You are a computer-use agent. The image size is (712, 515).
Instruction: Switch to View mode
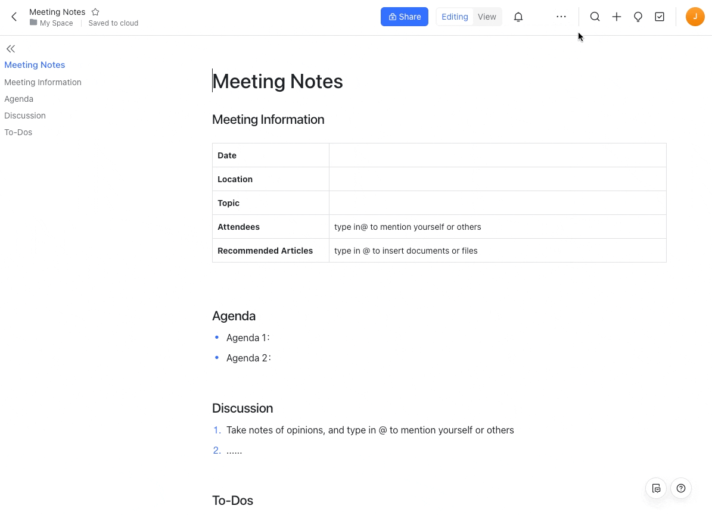487,17
